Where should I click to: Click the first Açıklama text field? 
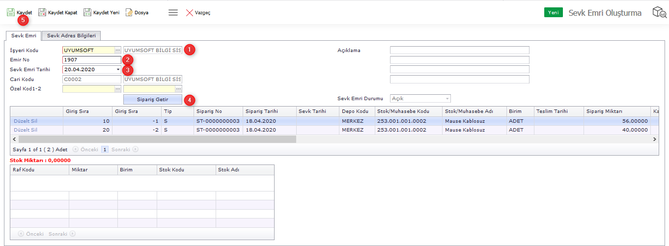pyautogui.click(x=459, y=50)
